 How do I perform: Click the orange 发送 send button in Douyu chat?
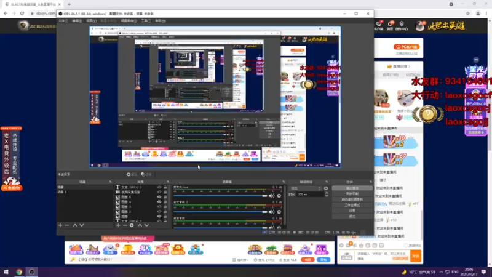416,256
